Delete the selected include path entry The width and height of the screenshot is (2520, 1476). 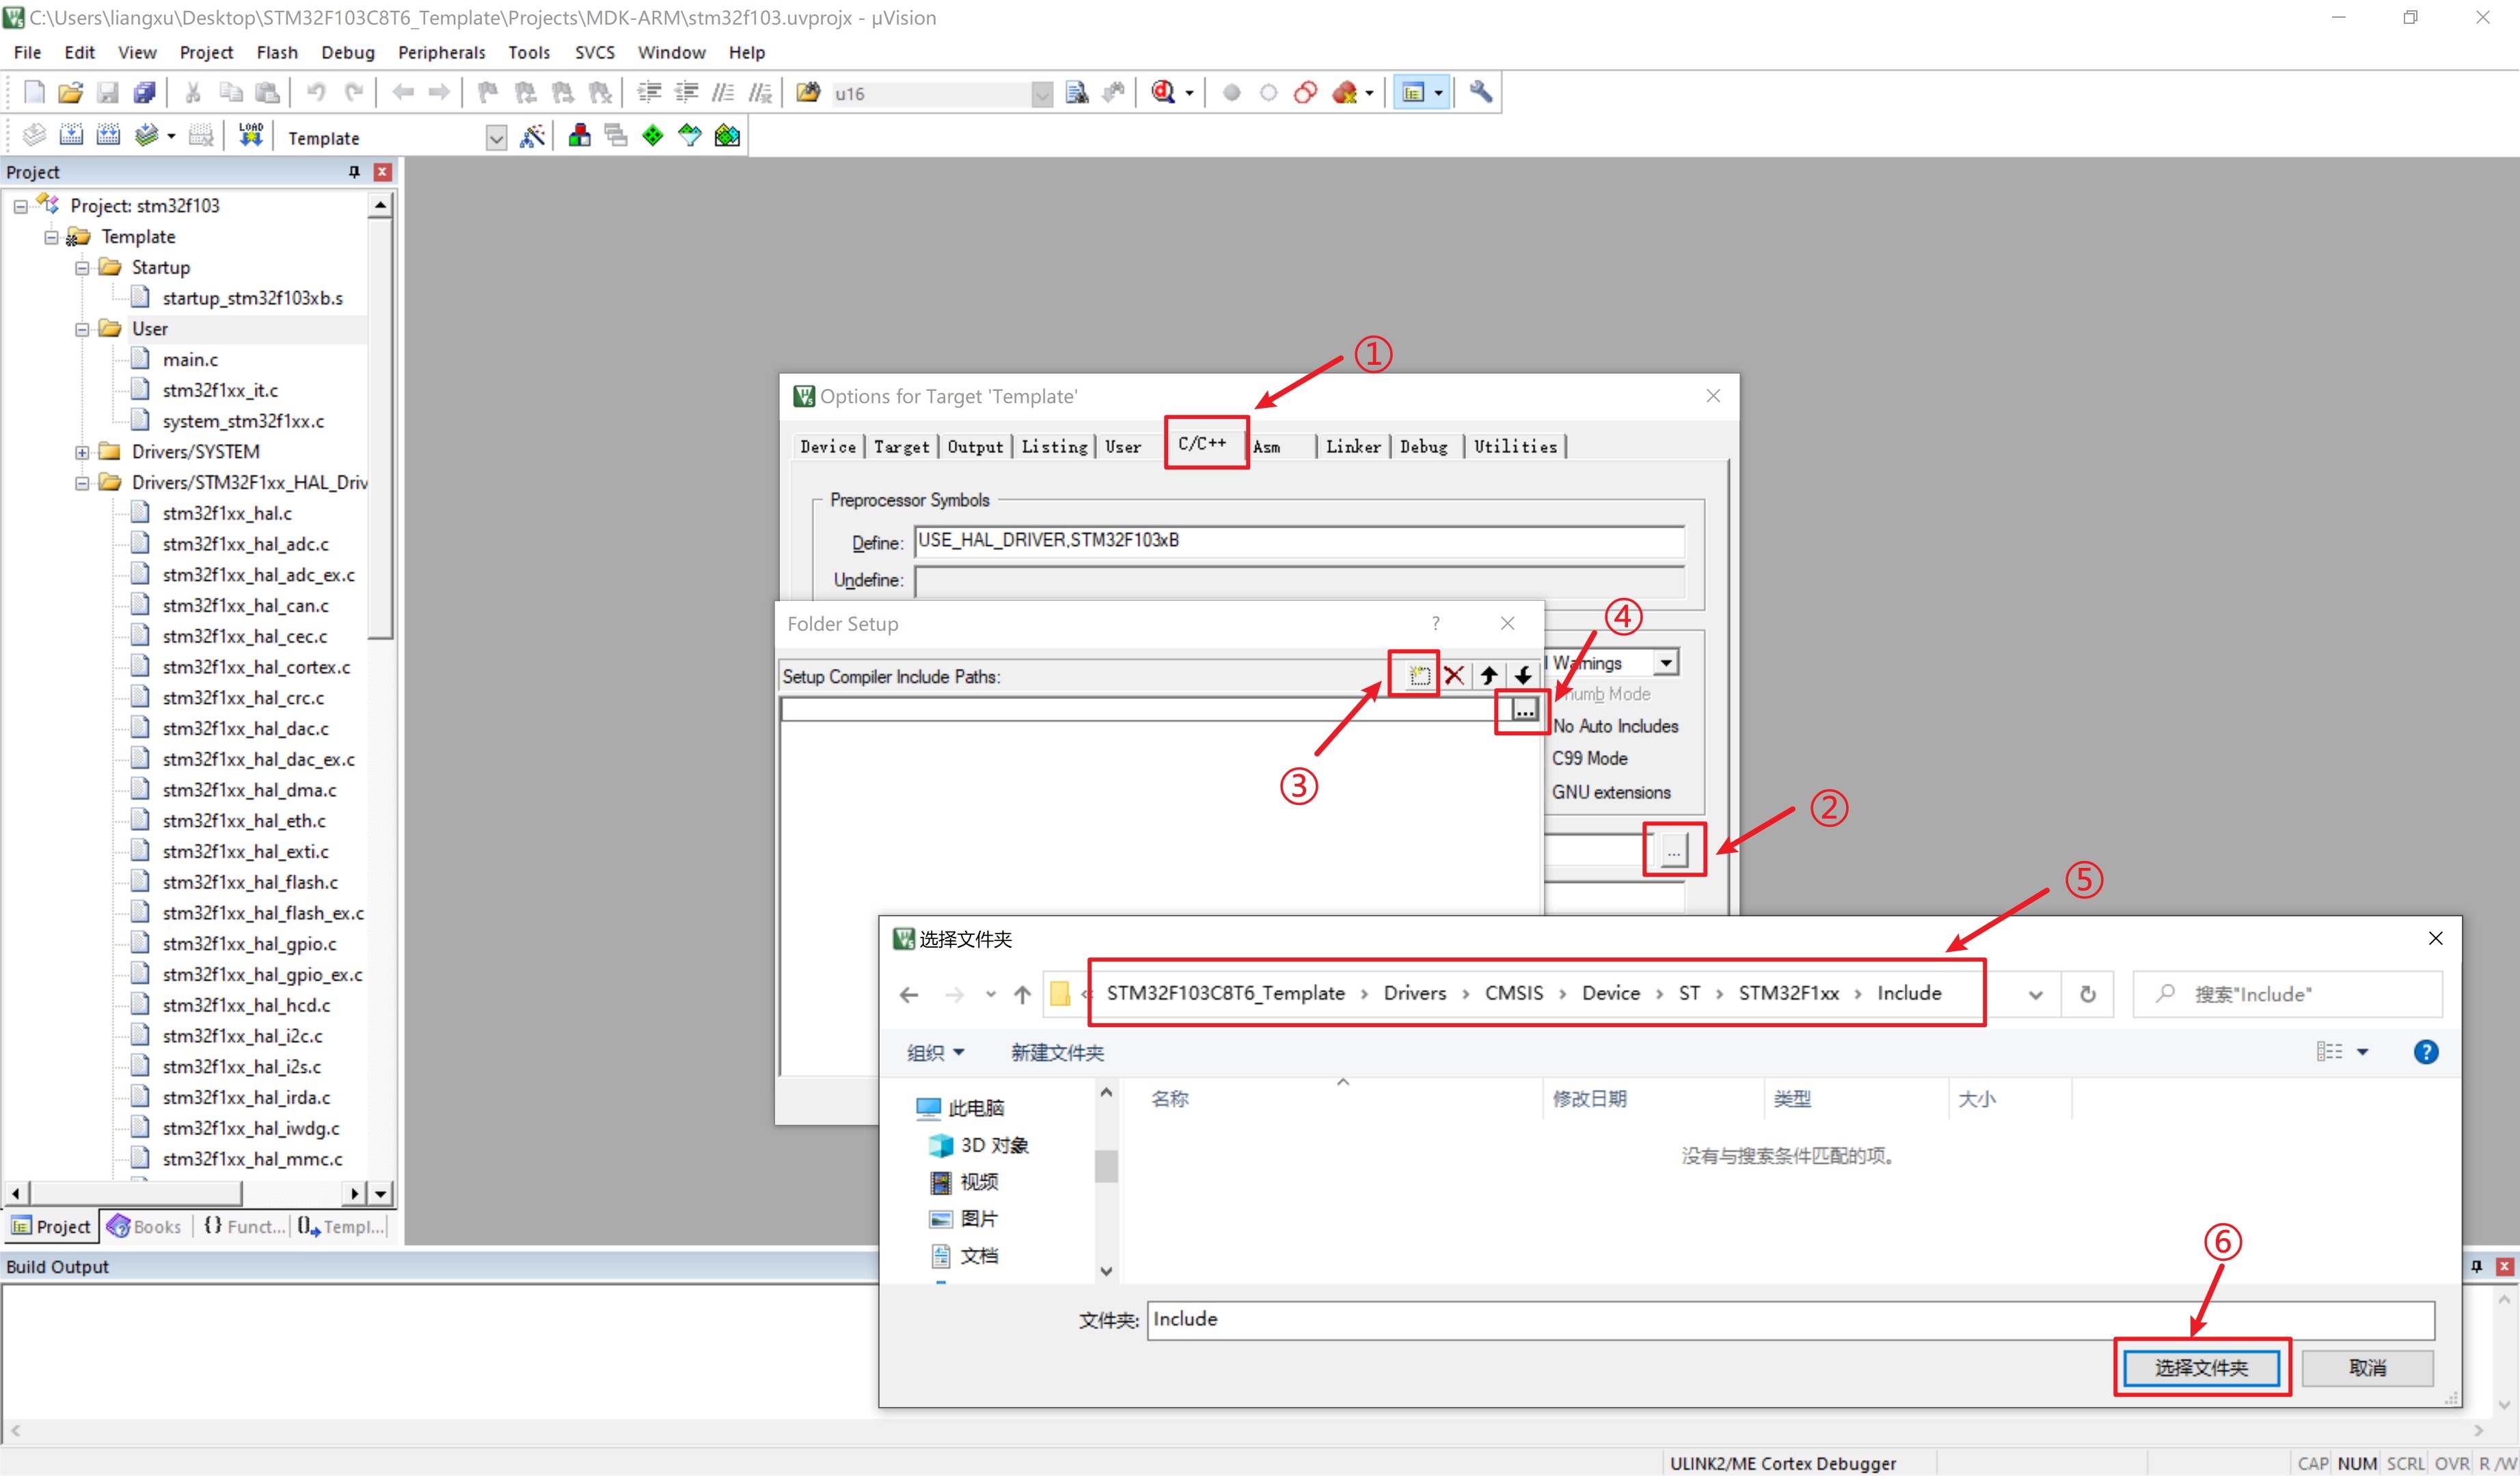point(1454,676)
